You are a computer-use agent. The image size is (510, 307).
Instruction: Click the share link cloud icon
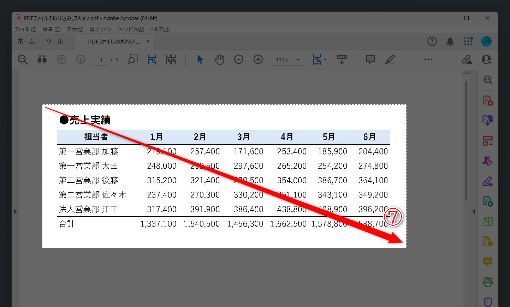[467, 59]
